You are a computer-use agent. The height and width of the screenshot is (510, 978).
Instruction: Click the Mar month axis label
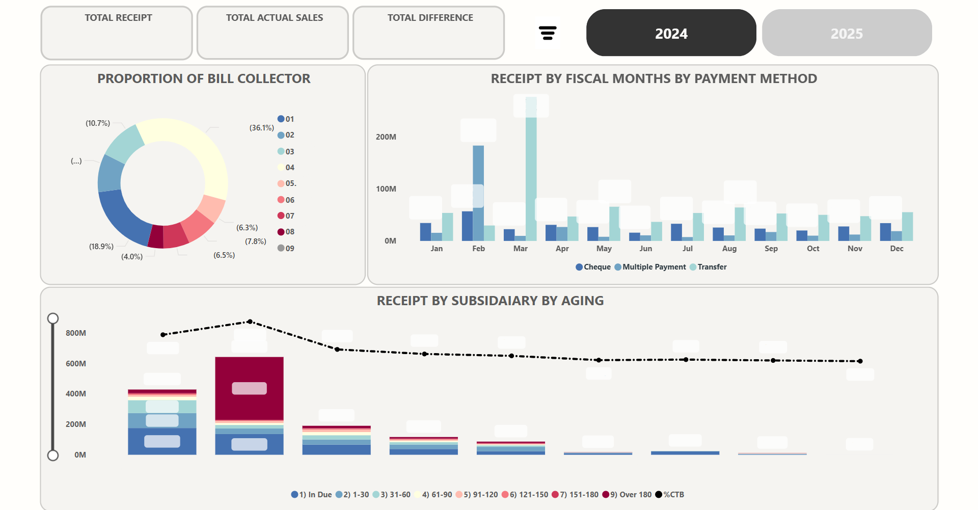tap(521, 249)
